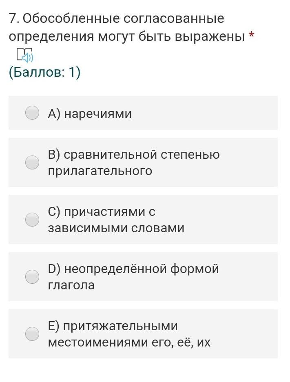The image size is (290, 382).
Task: Mark radio option D неопределённой формой глагола
Action: coord(32,277)
